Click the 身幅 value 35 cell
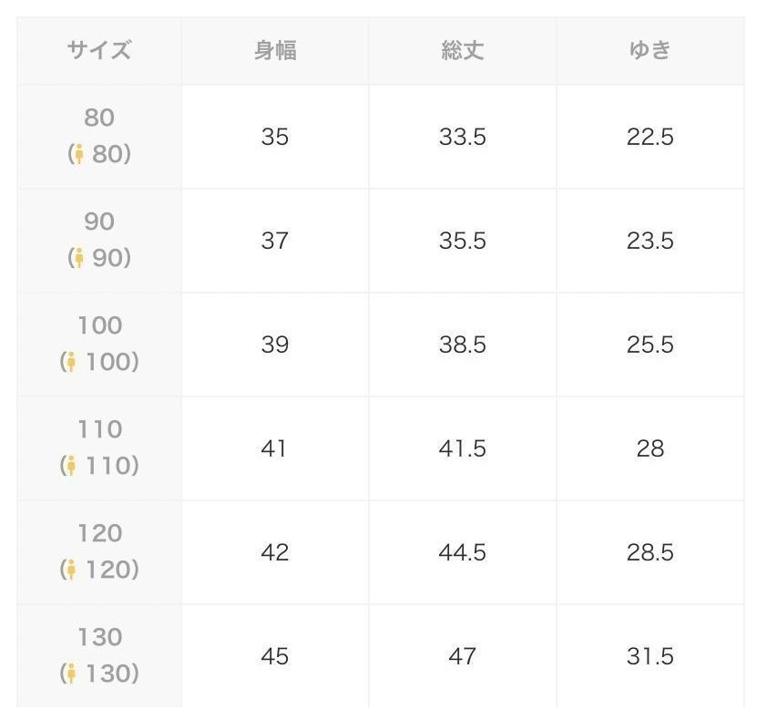Viewport: 767px width, 710px height. [275, 137]
